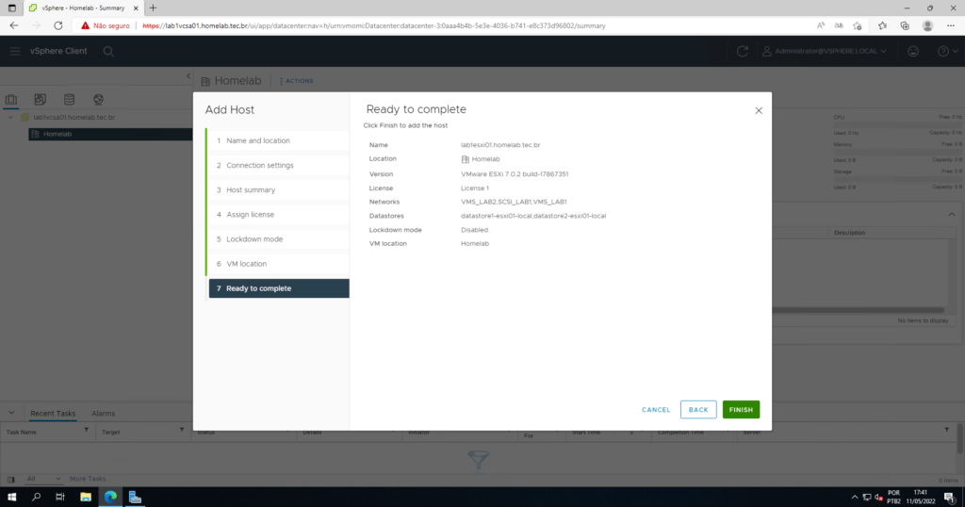965x507 pixels.
Task: Go to step 3 Host summary
Action: (x=278, y=190)
